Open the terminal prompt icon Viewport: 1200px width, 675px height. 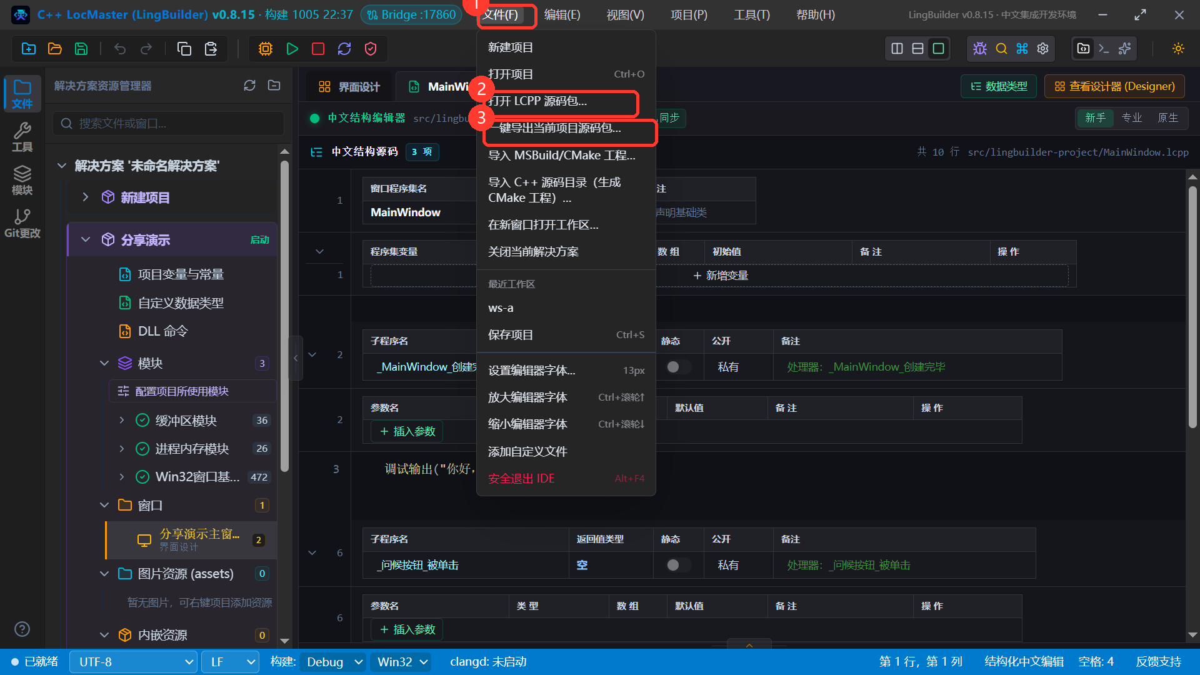click(x=1104, y=49)
